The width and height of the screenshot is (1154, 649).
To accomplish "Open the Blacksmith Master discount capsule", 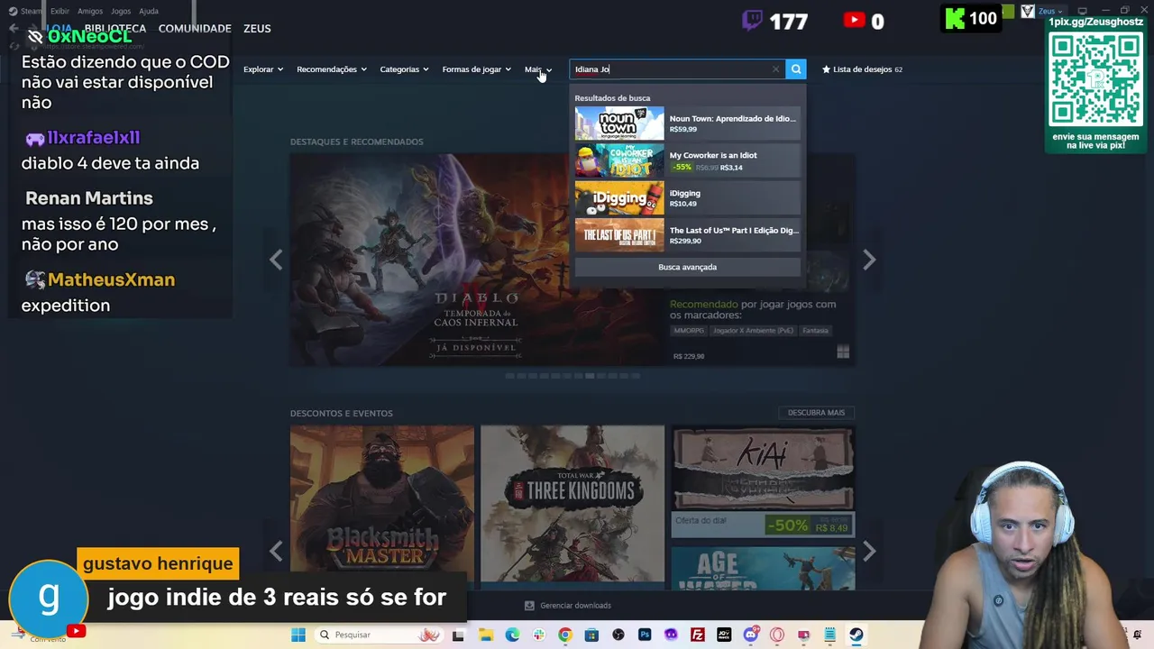I will [x=382, y=505].
